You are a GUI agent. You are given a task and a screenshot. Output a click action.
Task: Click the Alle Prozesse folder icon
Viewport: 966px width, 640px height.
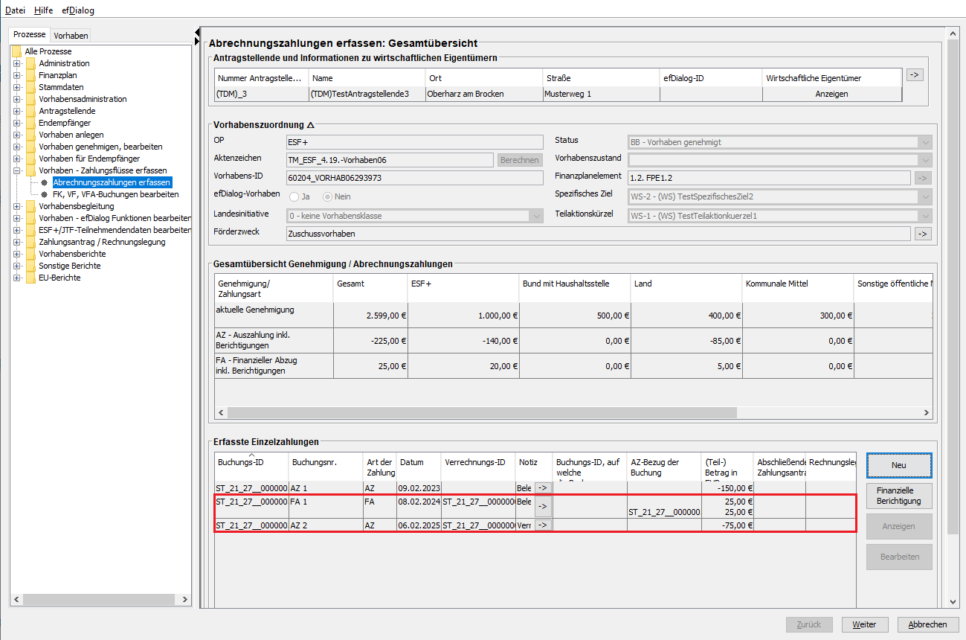[x=16, y=51]
